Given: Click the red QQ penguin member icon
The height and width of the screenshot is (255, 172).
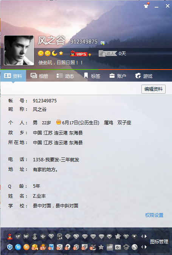Looking at the screenshot, I should pyautogui.click(x=10, y=236).
